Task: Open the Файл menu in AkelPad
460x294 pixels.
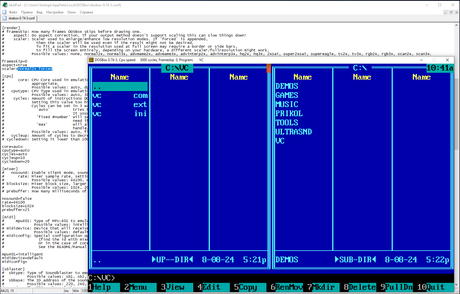Action: click(x=13, y=12)
